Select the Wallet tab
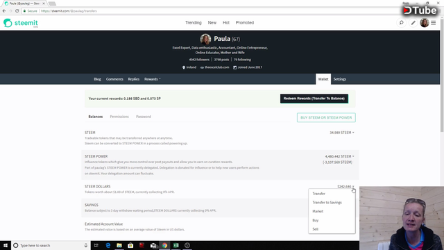The height and width of the screenshot is (250, 444). tap(323, 79)
